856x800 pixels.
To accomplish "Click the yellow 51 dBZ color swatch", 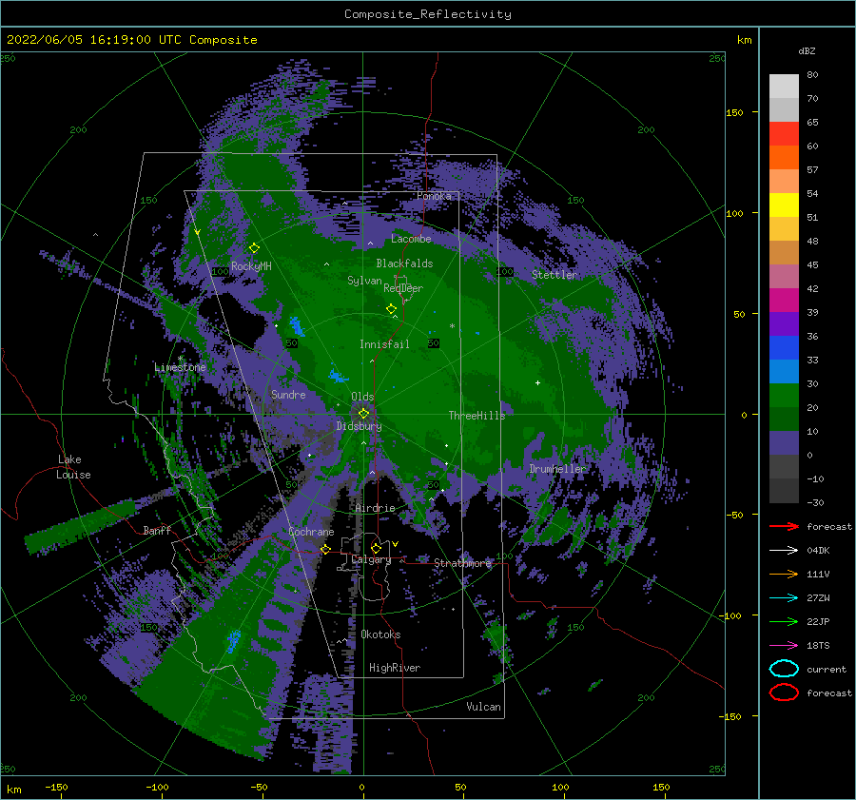I will tap(784, 205).
